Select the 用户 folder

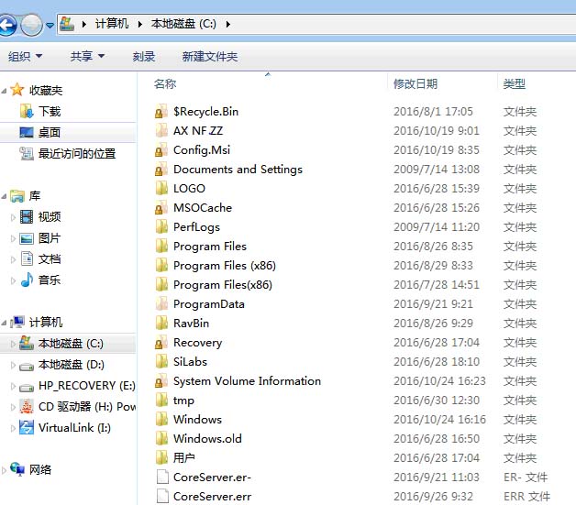coord(184,457)
